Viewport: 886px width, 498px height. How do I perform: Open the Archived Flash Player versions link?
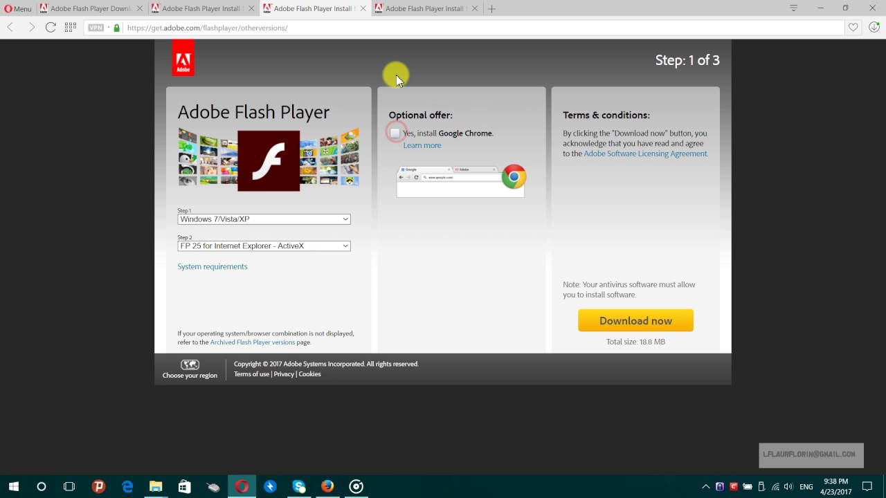pyautogui.click(x=253, y=342)
